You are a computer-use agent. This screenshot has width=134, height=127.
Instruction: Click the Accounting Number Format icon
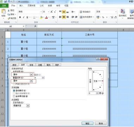click(97, 17)
